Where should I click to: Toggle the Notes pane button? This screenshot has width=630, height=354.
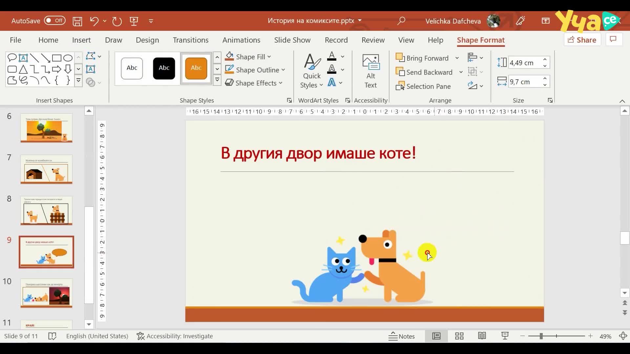pyautogui.click(x=402, y=336)
